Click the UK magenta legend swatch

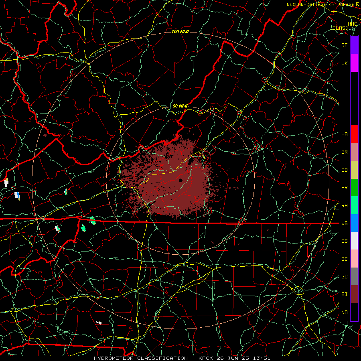click(x=354, y=63)
